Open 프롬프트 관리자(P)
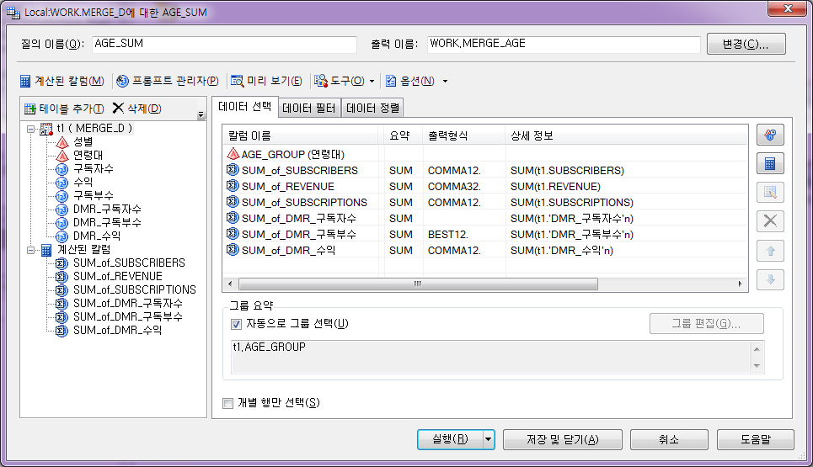813x467 pixels. [168, 81]
